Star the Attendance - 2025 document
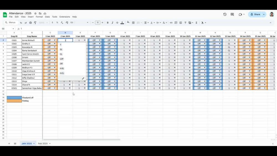 tap(35, 13)
